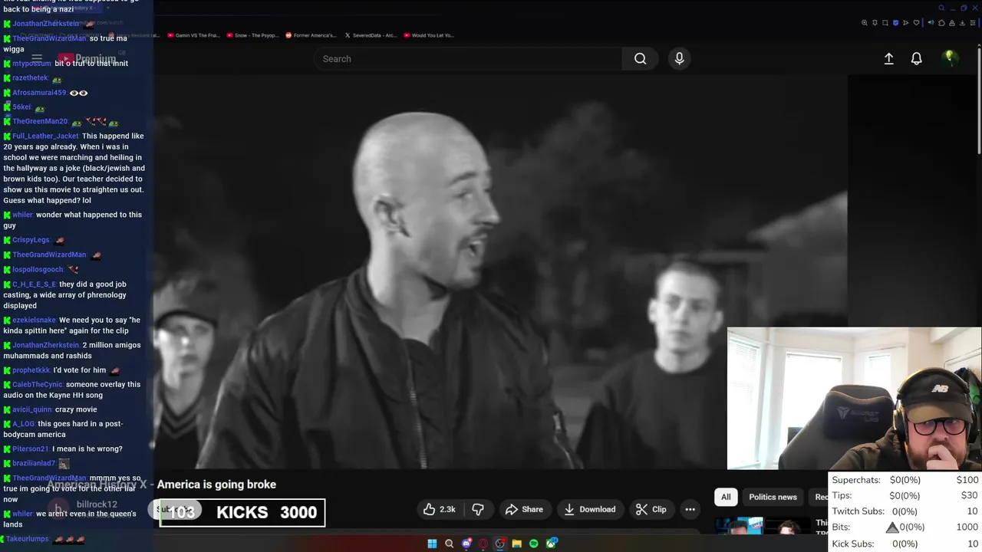982x552 pixels.
Task: Select the Politics news filter chip
Action: [x=773, y=497]
